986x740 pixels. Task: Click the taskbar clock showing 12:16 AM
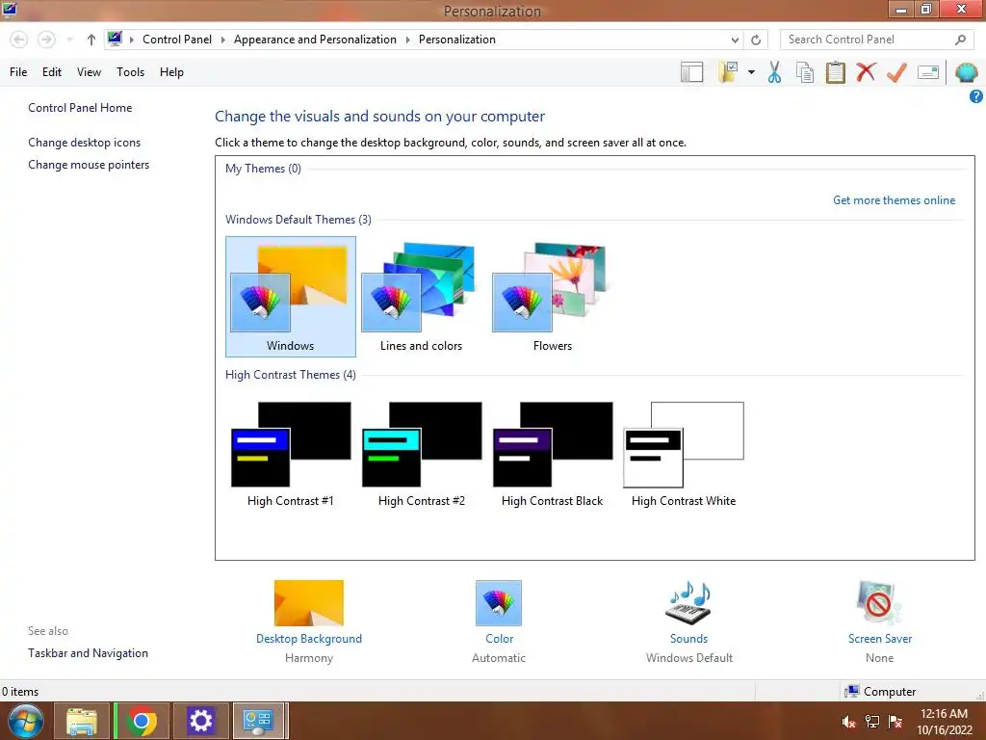pyautogui.click(x=944, y=721)
